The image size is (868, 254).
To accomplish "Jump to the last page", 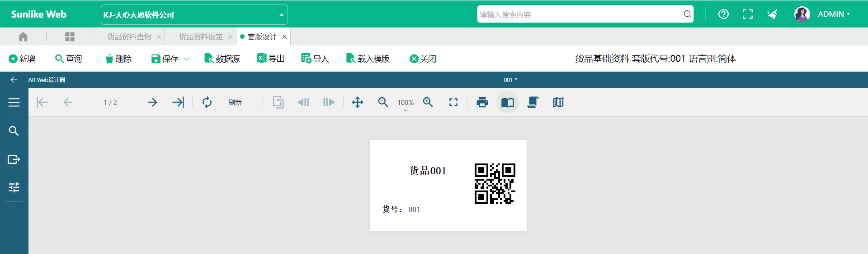I will [x=178, y=102].
